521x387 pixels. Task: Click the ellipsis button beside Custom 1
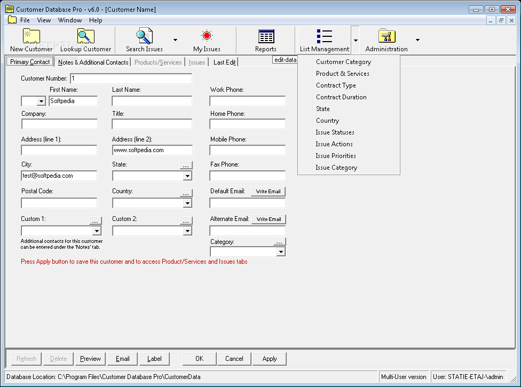(96, 220)
